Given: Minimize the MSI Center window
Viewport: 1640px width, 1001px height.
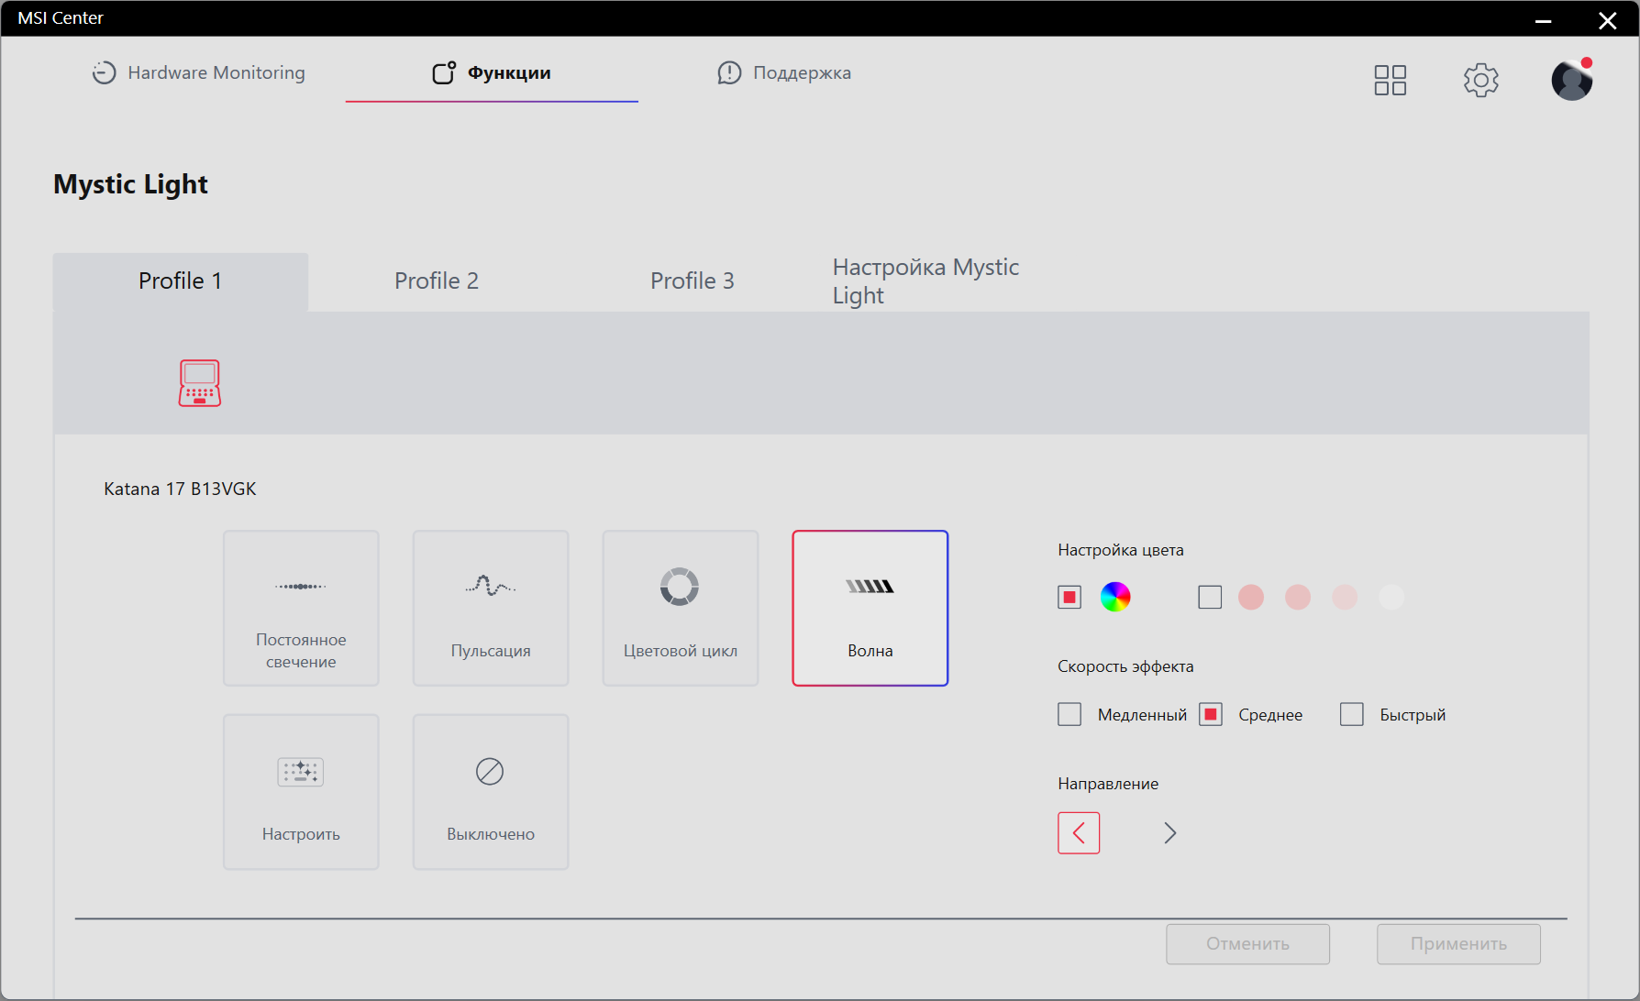Looking at the screenshot, I should coord(1544,20).
